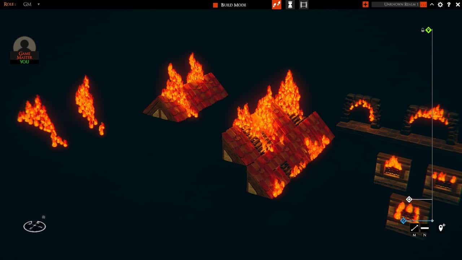Open the settings gear
Viewport: 462px width, 260px height.
click(x=440, y=5)
